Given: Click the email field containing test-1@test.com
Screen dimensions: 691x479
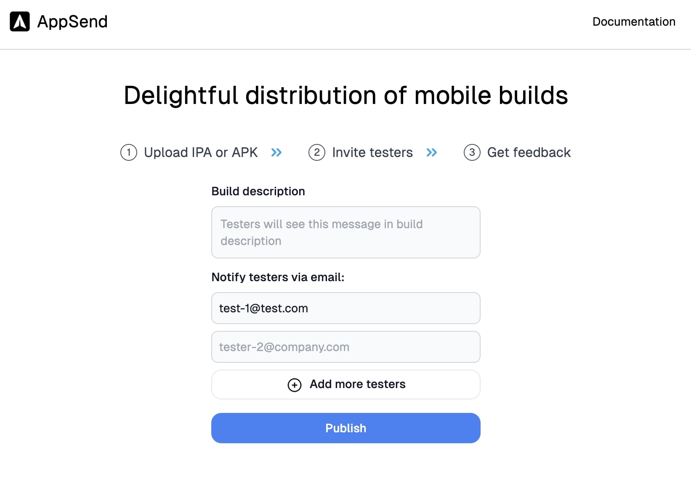Looking at the screenshot, I should [345, 308].
